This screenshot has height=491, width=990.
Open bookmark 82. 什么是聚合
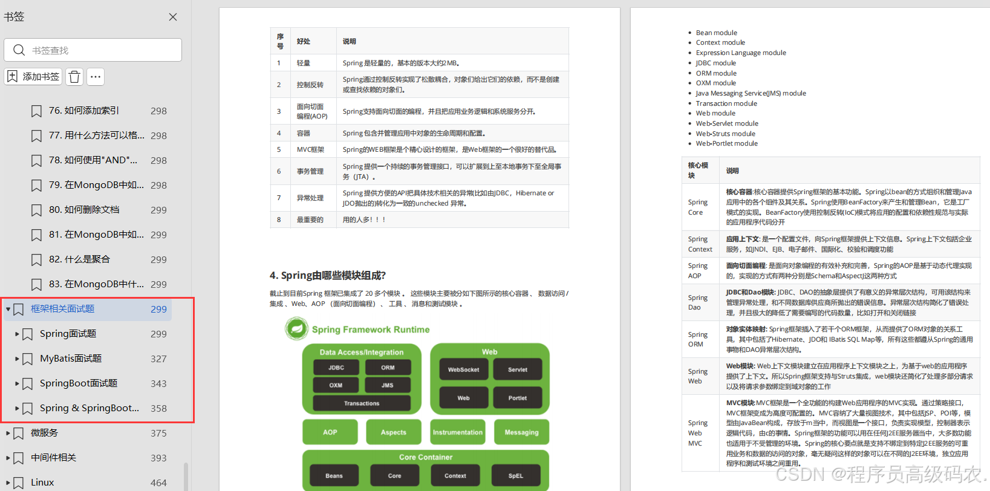pos(79,259)
